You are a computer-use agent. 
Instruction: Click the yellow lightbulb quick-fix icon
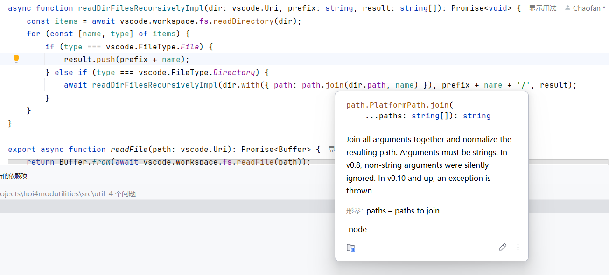coord(16,59)
